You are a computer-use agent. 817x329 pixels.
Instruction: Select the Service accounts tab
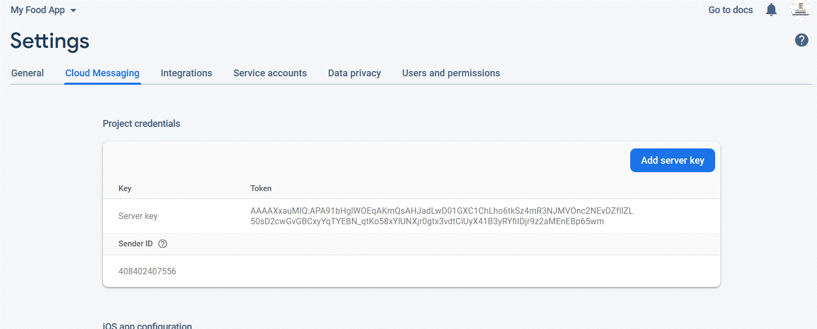coord(270,73)
